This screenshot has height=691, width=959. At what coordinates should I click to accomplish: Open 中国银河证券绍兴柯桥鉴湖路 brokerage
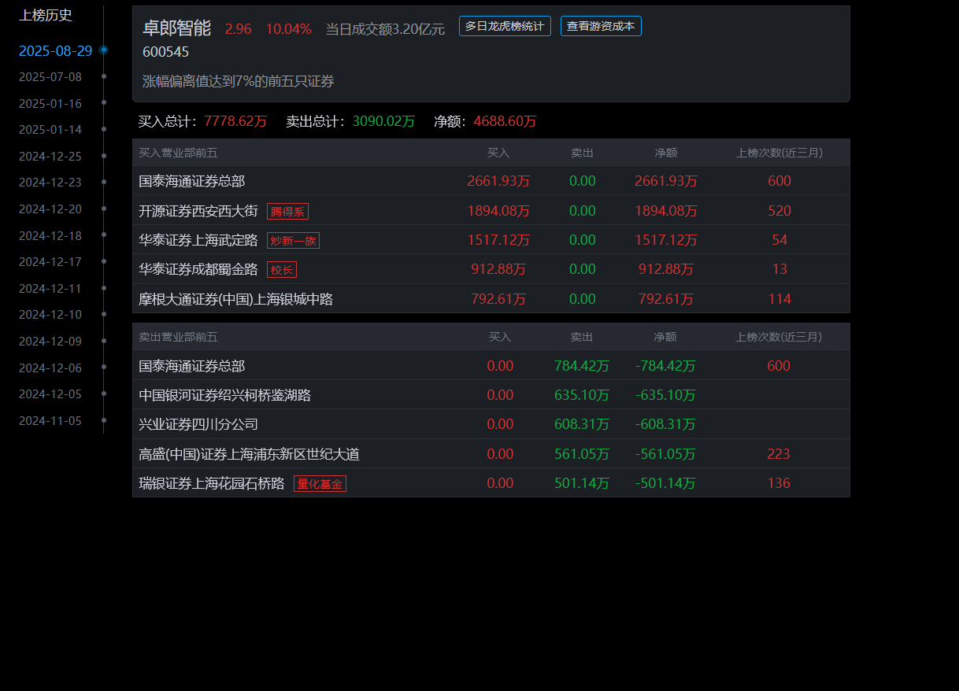225,395
